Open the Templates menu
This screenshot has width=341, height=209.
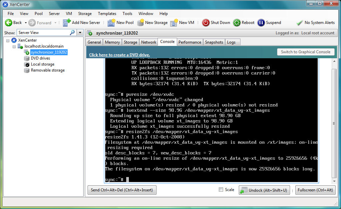click(107, 14)
